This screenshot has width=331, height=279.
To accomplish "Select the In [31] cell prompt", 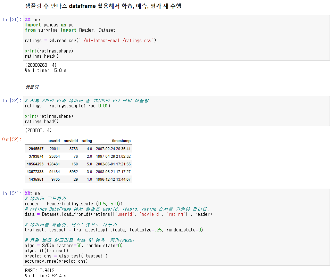I will (12, 20).
